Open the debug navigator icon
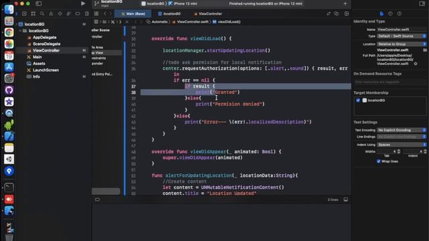This screenshot has width=429, height=241. coord(68,13)
